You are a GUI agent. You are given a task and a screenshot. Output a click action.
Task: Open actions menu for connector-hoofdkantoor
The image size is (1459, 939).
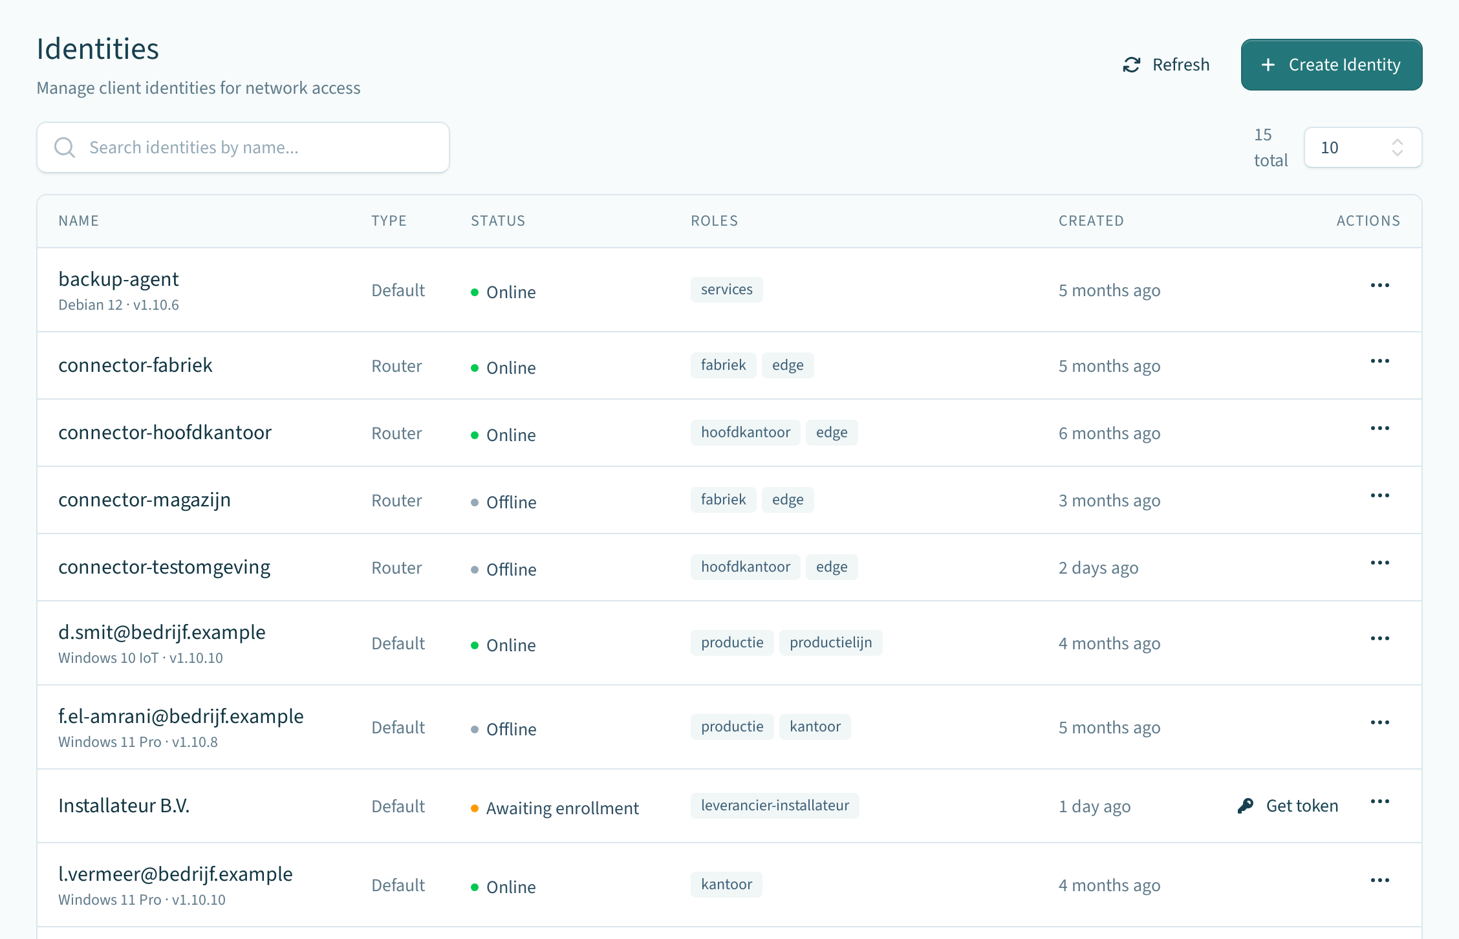click(1379, 428)
